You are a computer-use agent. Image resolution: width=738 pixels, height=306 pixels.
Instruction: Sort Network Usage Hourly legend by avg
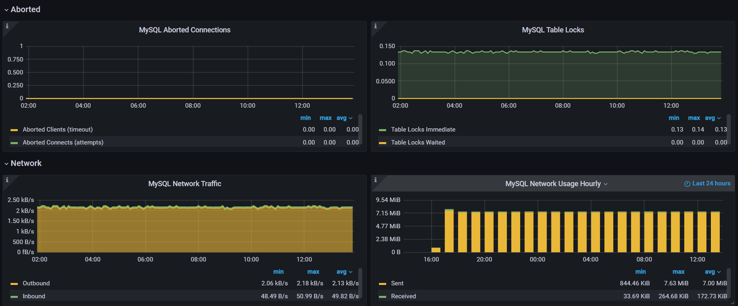(x=712, y=272)
